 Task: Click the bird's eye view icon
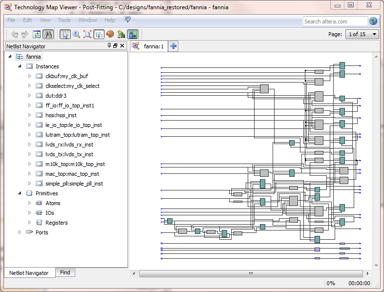tap(121, 35)
